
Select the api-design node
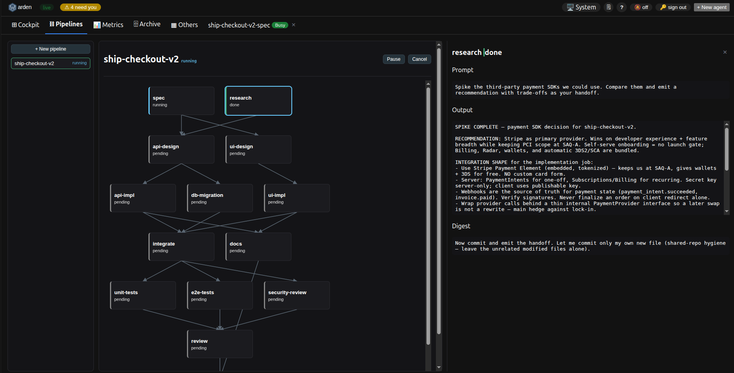click(181, 149)
